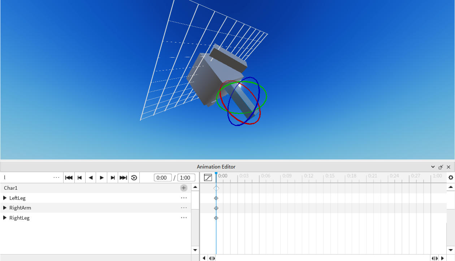Click the track list scroll down arrow
Viewport: 455px width, 261px height.
pyautogui.click(x=195, y=249)
